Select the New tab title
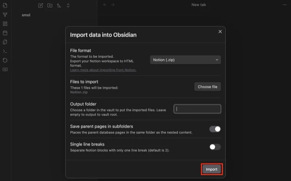Screen dimensions: 291x181 [x=199, y=5]
